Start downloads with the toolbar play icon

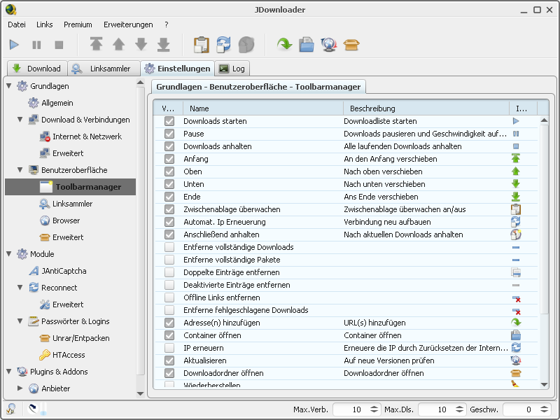point(14,45)
